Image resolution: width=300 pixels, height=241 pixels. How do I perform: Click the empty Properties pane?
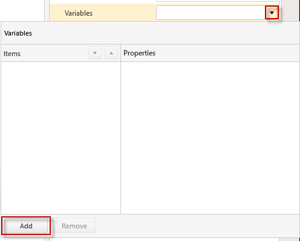tap(210, 138)
